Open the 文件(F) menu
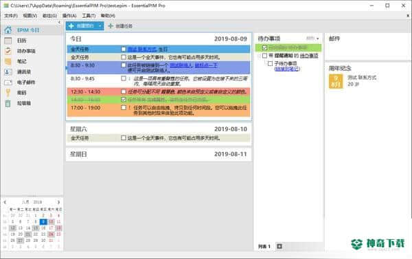412x259 pixels. [11, 16]
